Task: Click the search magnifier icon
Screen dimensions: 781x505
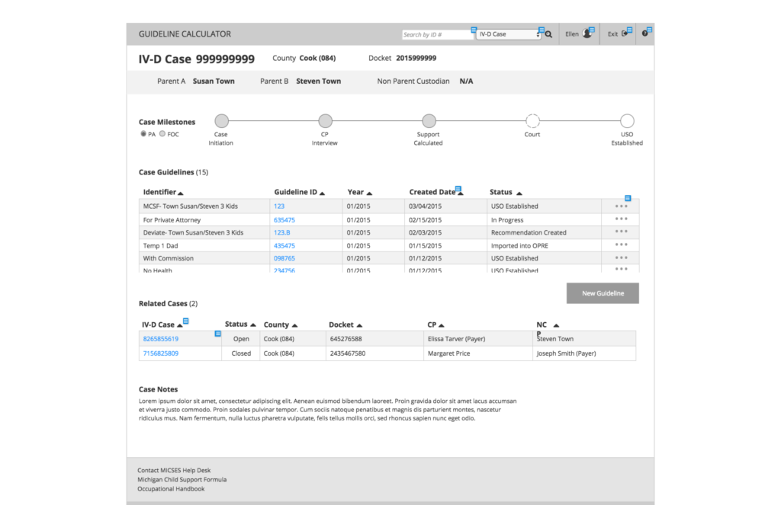Action: point(549,34)
